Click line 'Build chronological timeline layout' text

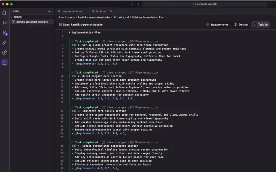(x=120, y=149)
